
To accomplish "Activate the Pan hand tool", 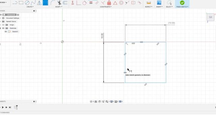I will click(x=99, y=102).
